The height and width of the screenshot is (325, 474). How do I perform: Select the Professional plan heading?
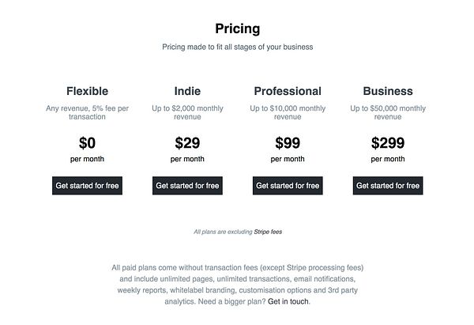[288, 91]
